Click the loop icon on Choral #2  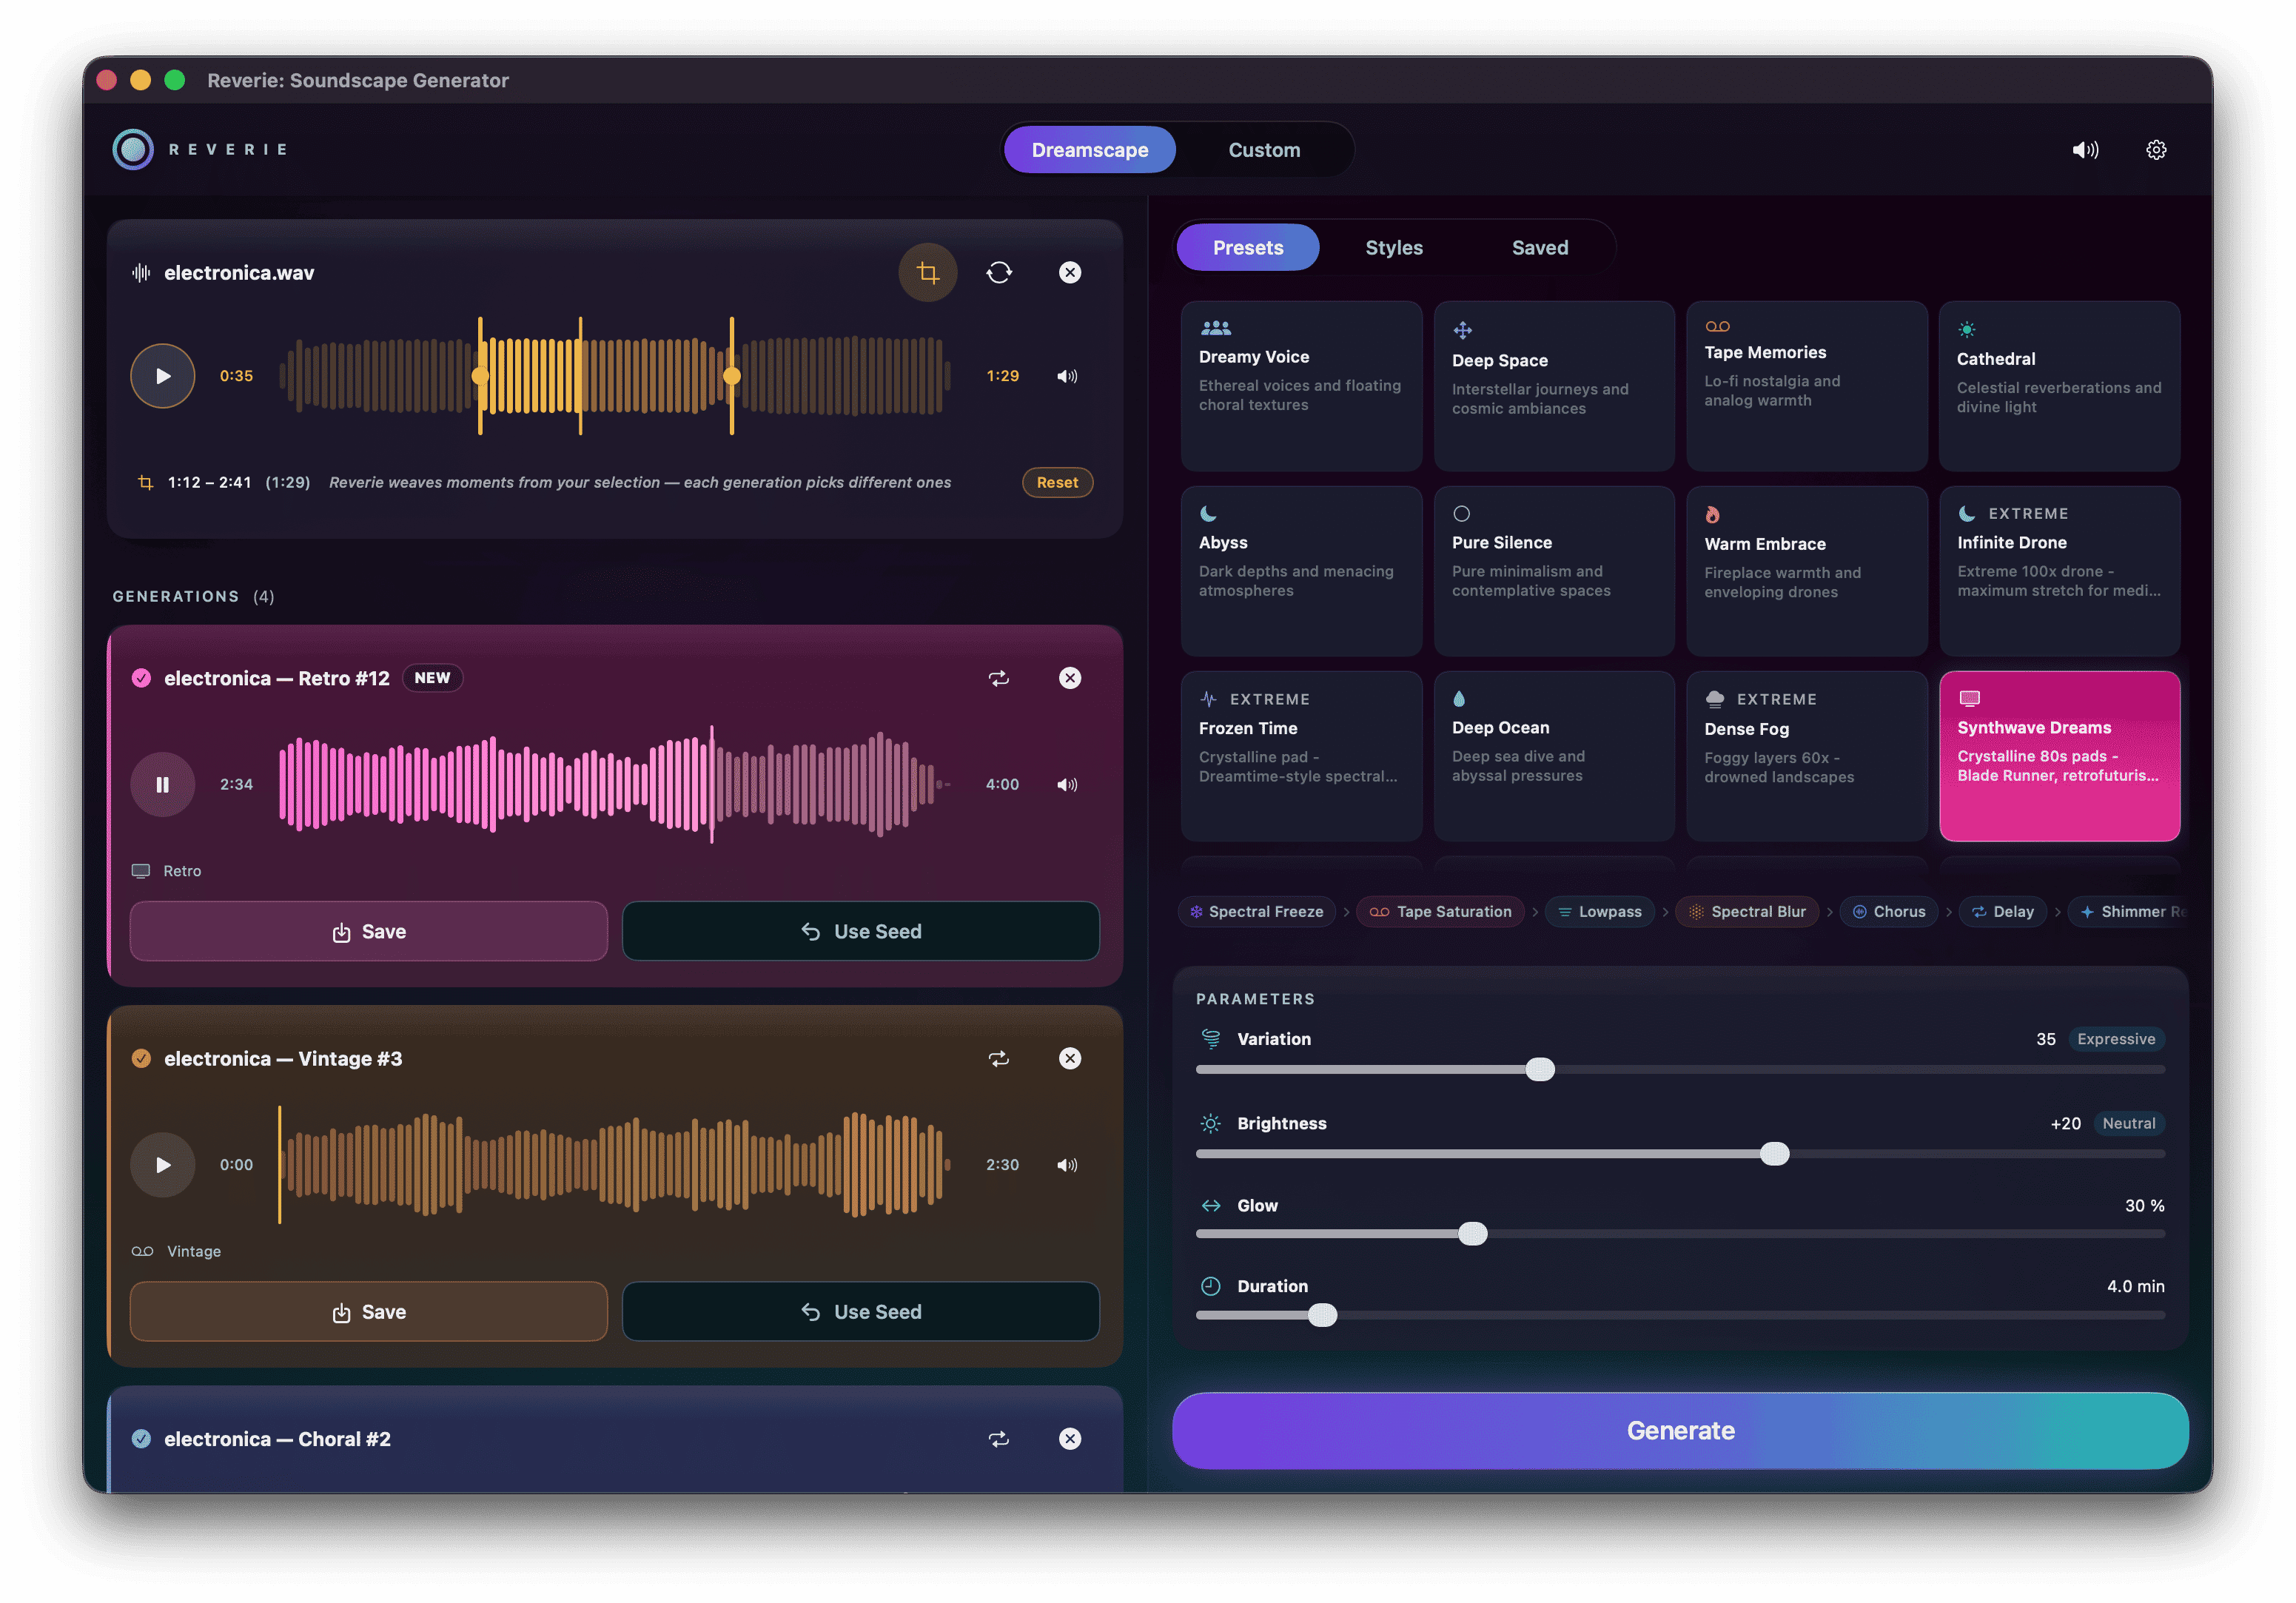pos(998,1439)
